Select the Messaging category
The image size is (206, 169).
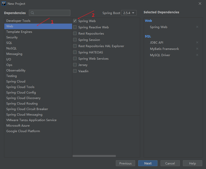point(38,54)
